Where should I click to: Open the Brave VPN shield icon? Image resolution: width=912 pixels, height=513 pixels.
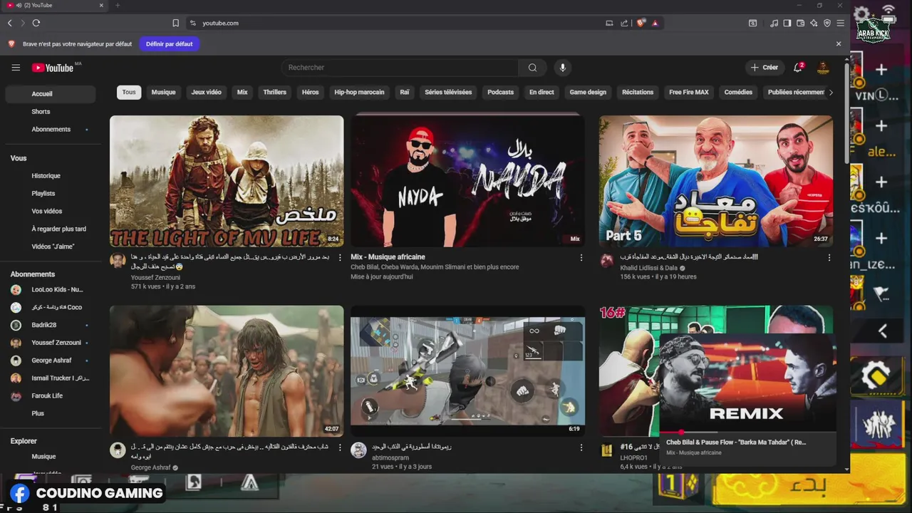(827, 23)
